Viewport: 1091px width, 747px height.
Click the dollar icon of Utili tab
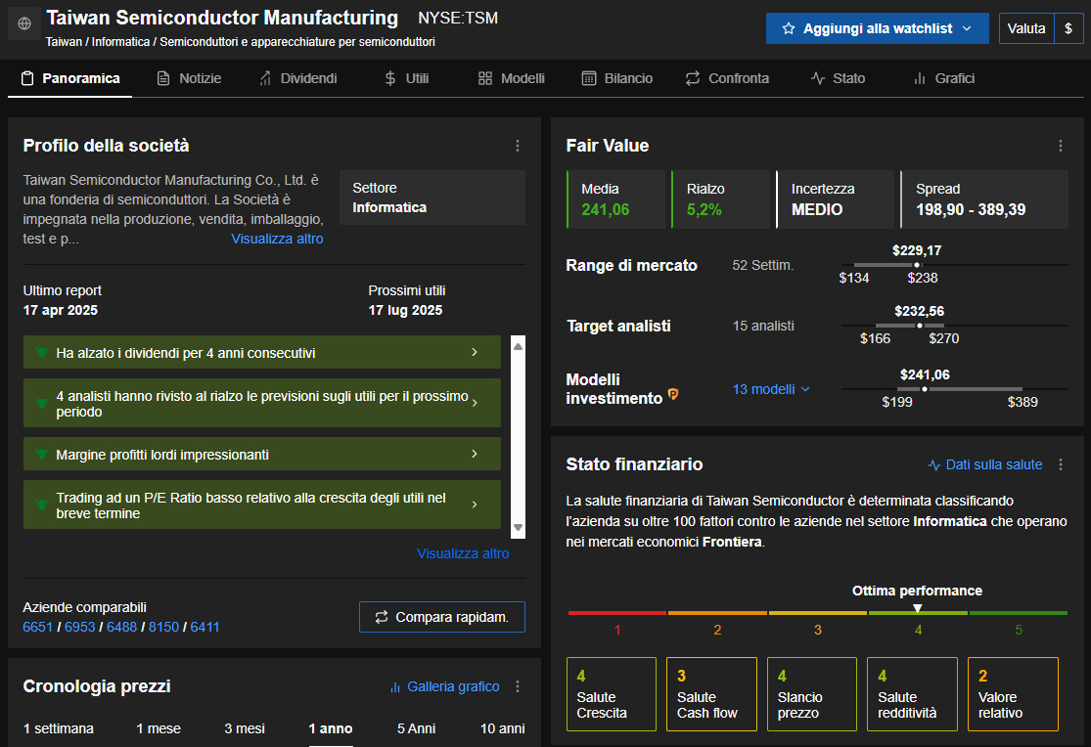390,78
